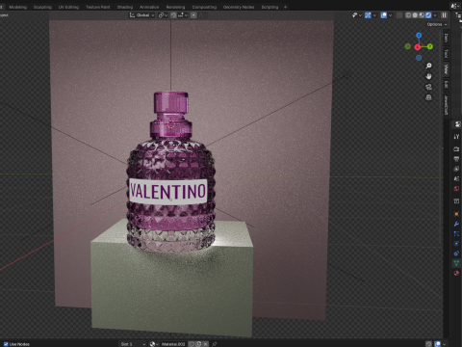
Task: Switch perspective/orthographic with the grid icon
Action: pos(428,97)
